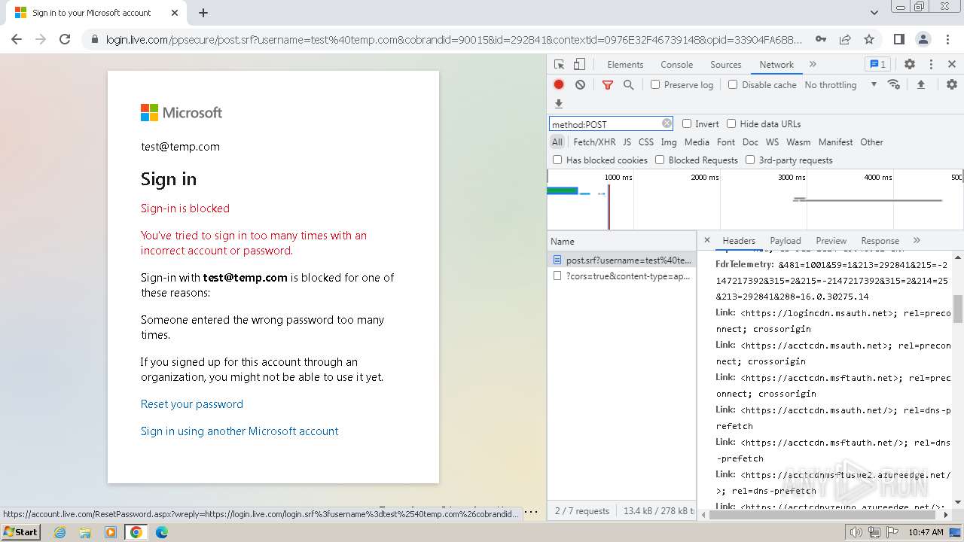Open the Preview tab
964x542 pixels.
[x=831, y=241]
